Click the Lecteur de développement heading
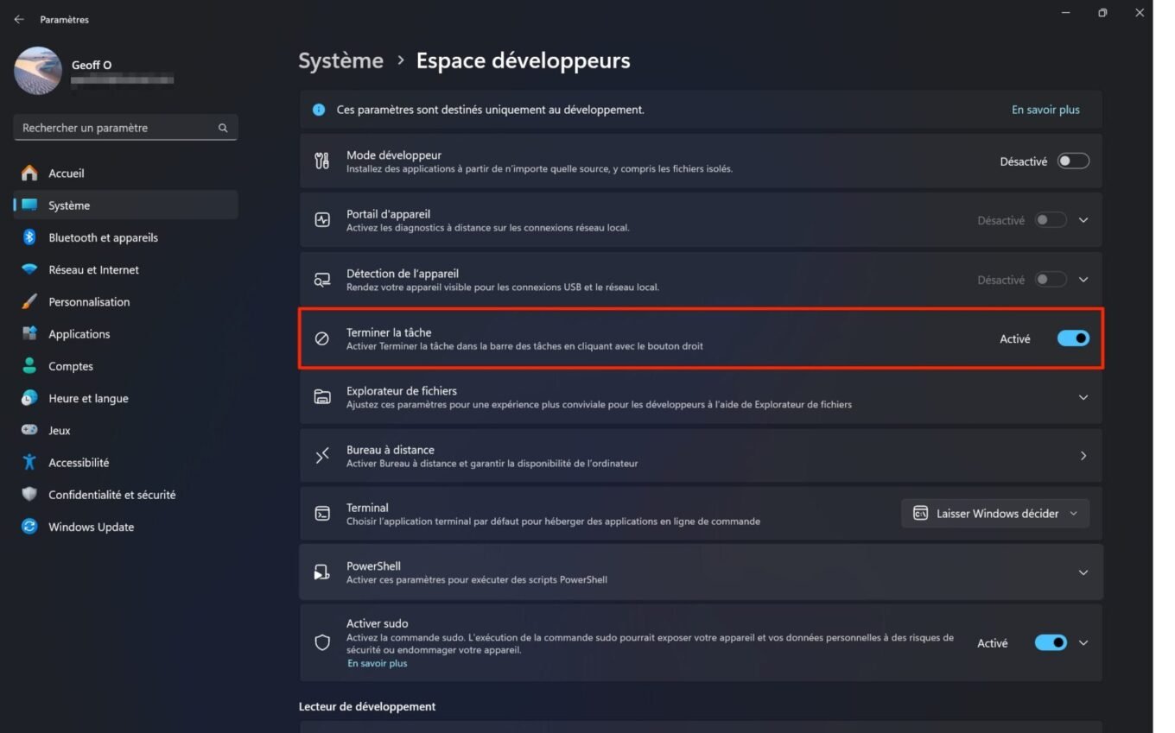Screen dimensions: 1175x733 coord(367,706)
